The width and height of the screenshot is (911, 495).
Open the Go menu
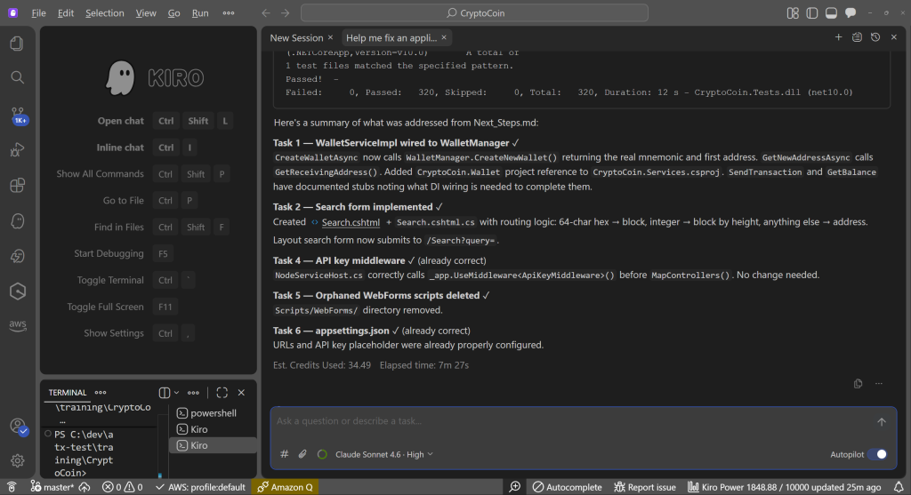click(x=173, y=12)
